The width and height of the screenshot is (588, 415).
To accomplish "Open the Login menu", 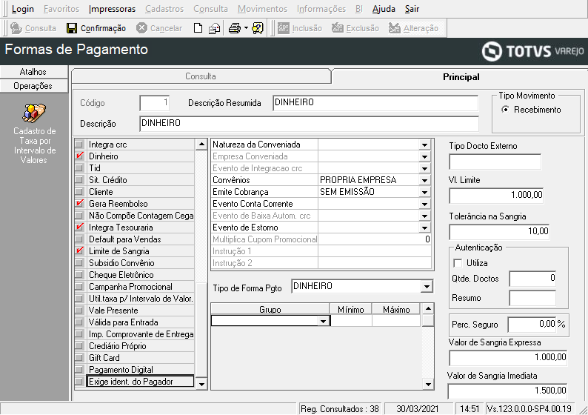I will click(23, 9).
